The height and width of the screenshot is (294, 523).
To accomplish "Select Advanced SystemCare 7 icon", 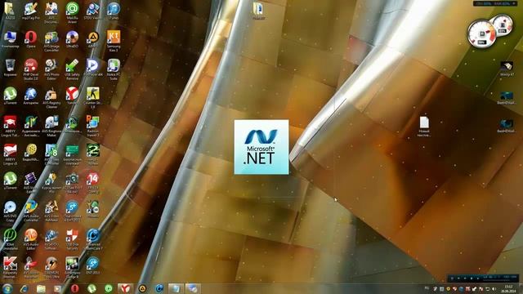I will tap(92, 239).
